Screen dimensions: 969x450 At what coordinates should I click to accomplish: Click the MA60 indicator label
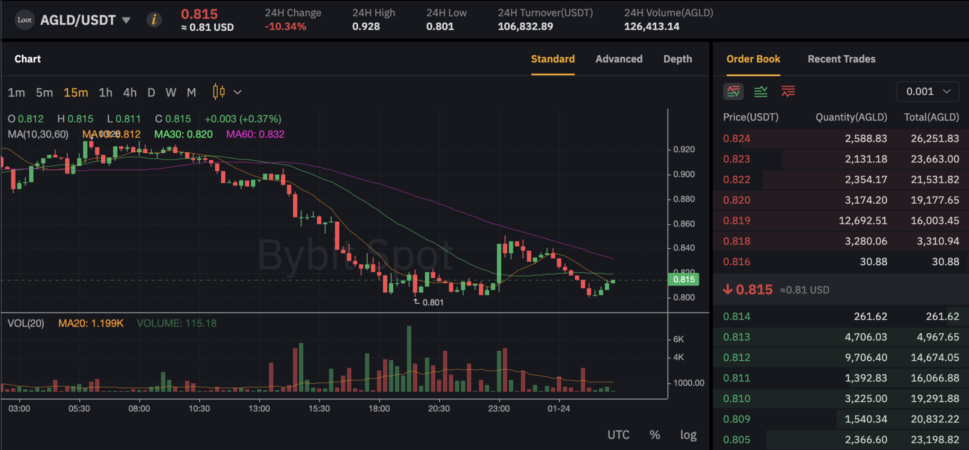point(255,134)
